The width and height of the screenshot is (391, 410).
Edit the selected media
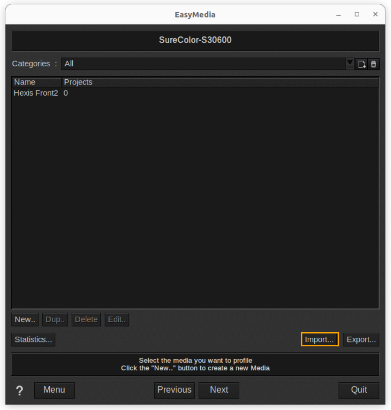(117, 319)
